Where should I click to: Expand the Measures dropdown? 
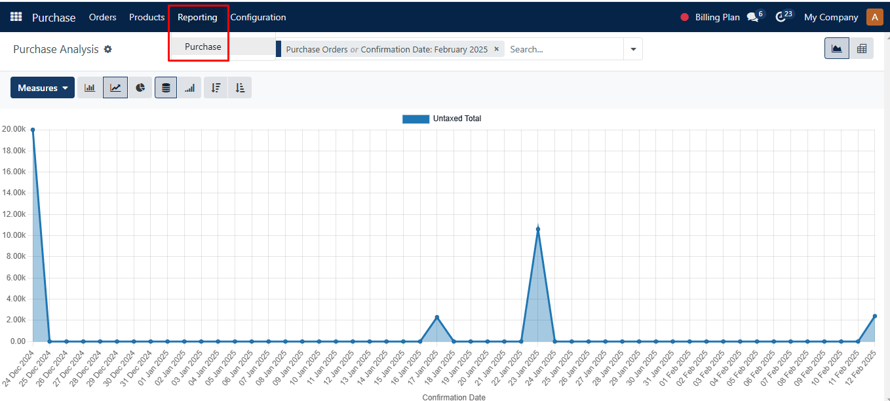[43, 88]
